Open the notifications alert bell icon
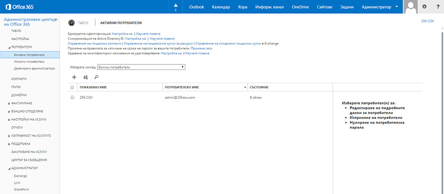 coord(176,7)
